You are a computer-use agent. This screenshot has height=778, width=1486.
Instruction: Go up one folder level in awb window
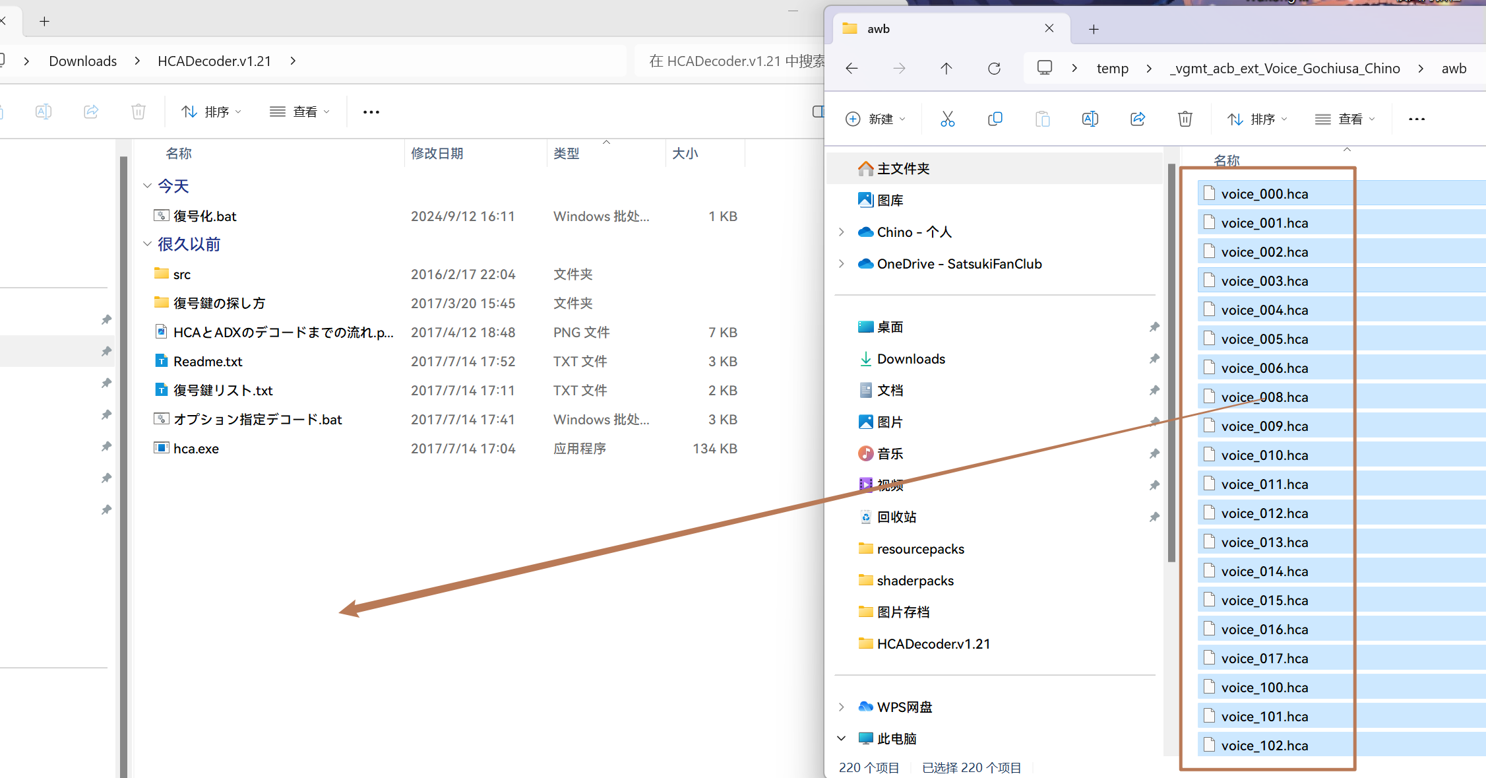[946, 69]
